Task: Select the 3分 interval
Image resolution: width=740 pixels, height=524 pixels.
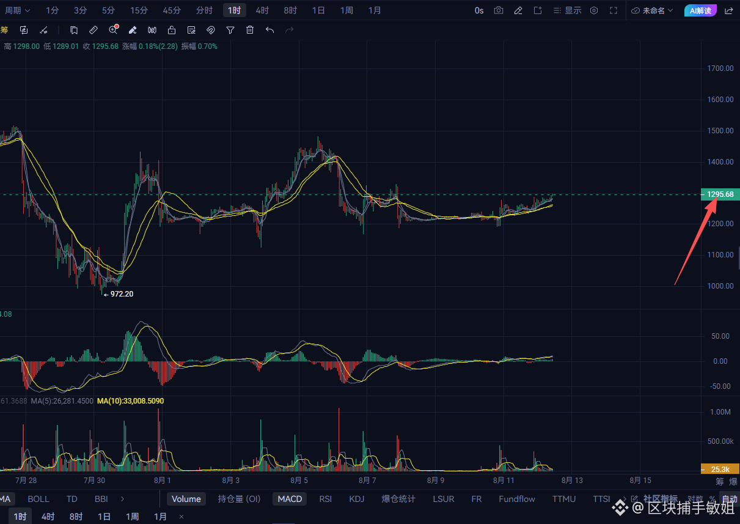Action: pos(80,10)
